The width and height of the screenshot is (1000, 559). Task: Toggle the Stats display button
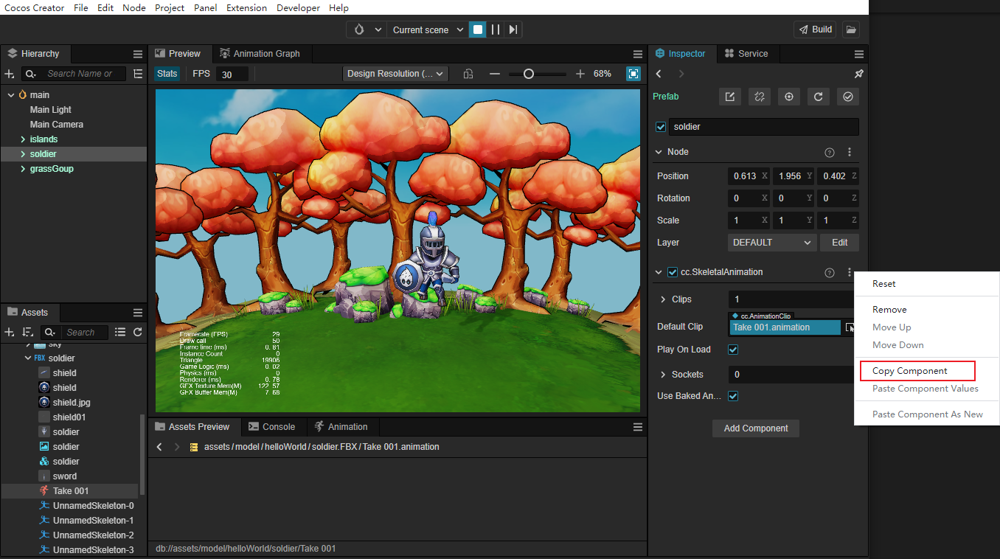tap(167, 74)
